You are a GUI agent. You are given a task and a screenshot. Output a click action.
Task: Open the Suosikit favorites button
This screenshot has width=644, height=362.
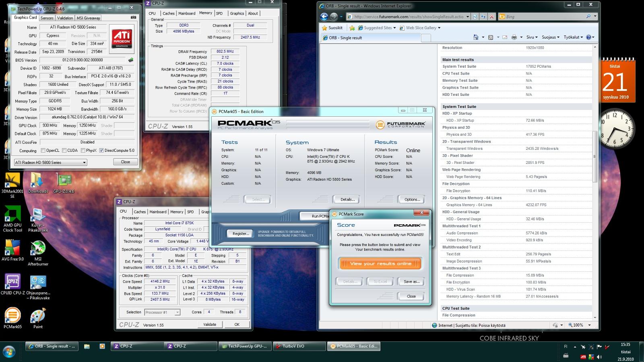[332, 28]
